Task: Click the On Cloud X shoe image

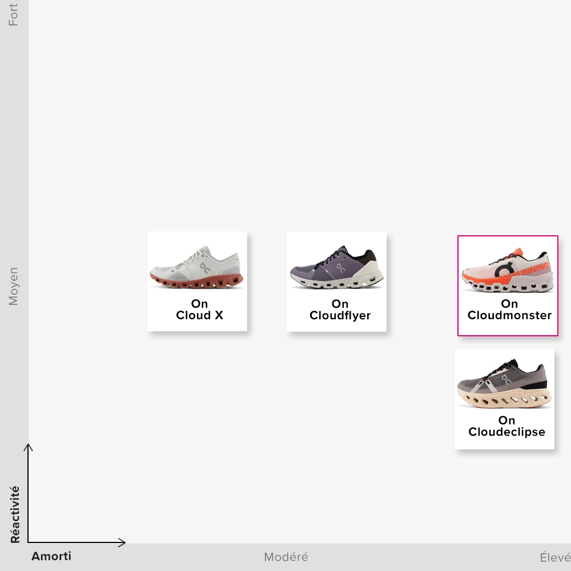Action: [x=196, y=267]
